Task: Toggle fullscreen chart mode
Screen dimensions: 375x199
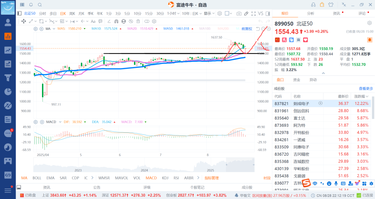Action: pyautogui.click(x=253, y=14)
